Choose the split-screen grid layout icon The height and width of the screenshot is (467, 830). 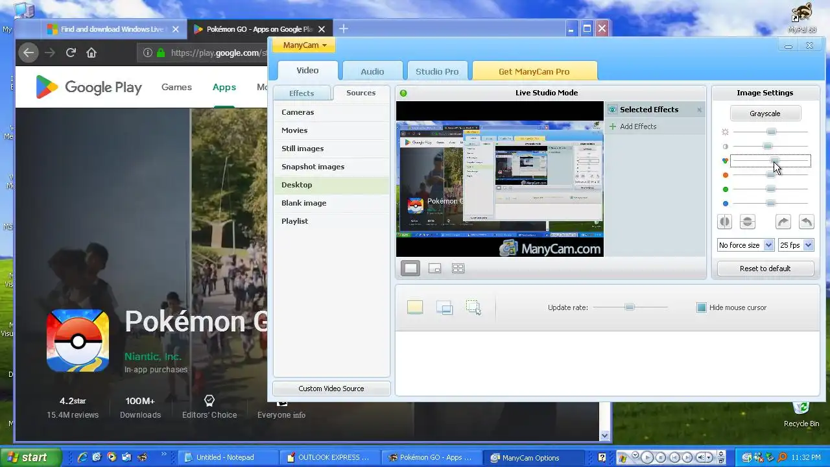point(458,268)
